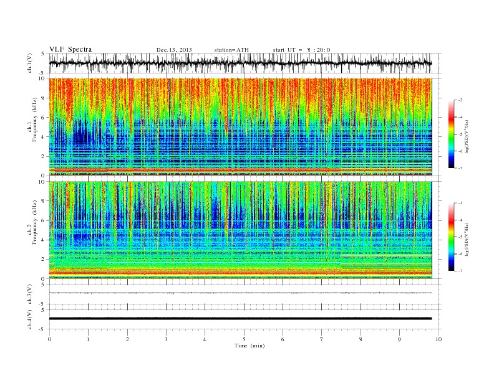
Task: Click the ch.1 PSD color scale bar
Action: pyautogui.click(x=452, y=134)
